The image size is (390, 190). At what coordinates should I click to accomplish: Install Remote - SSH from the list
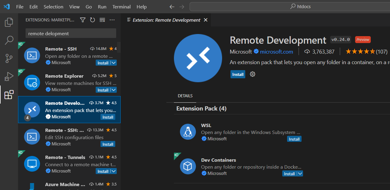(103, 63)
